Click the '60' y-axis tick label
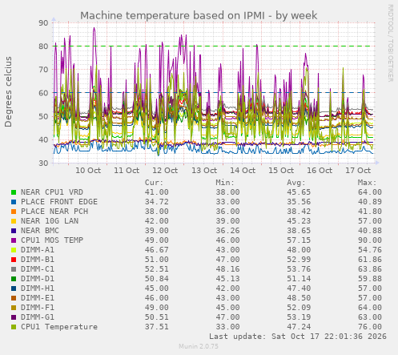The width and height of the screenshot is (398, 355). 43,93
